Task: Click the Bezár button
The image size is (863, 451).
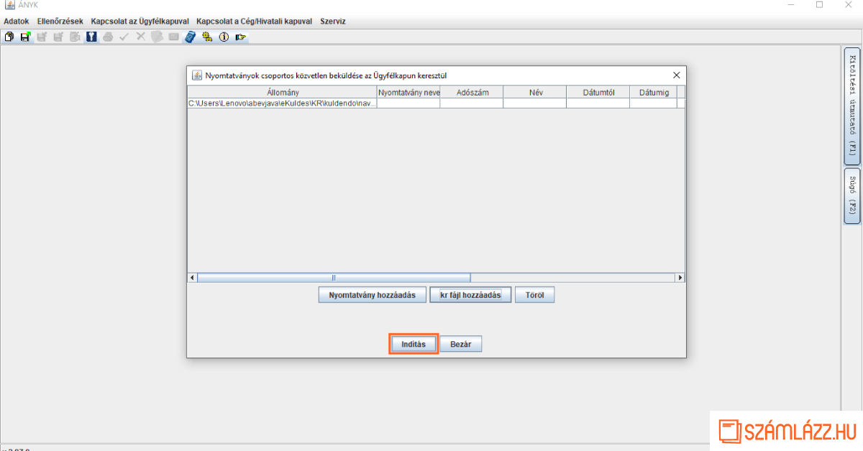Action: [460, 345]
